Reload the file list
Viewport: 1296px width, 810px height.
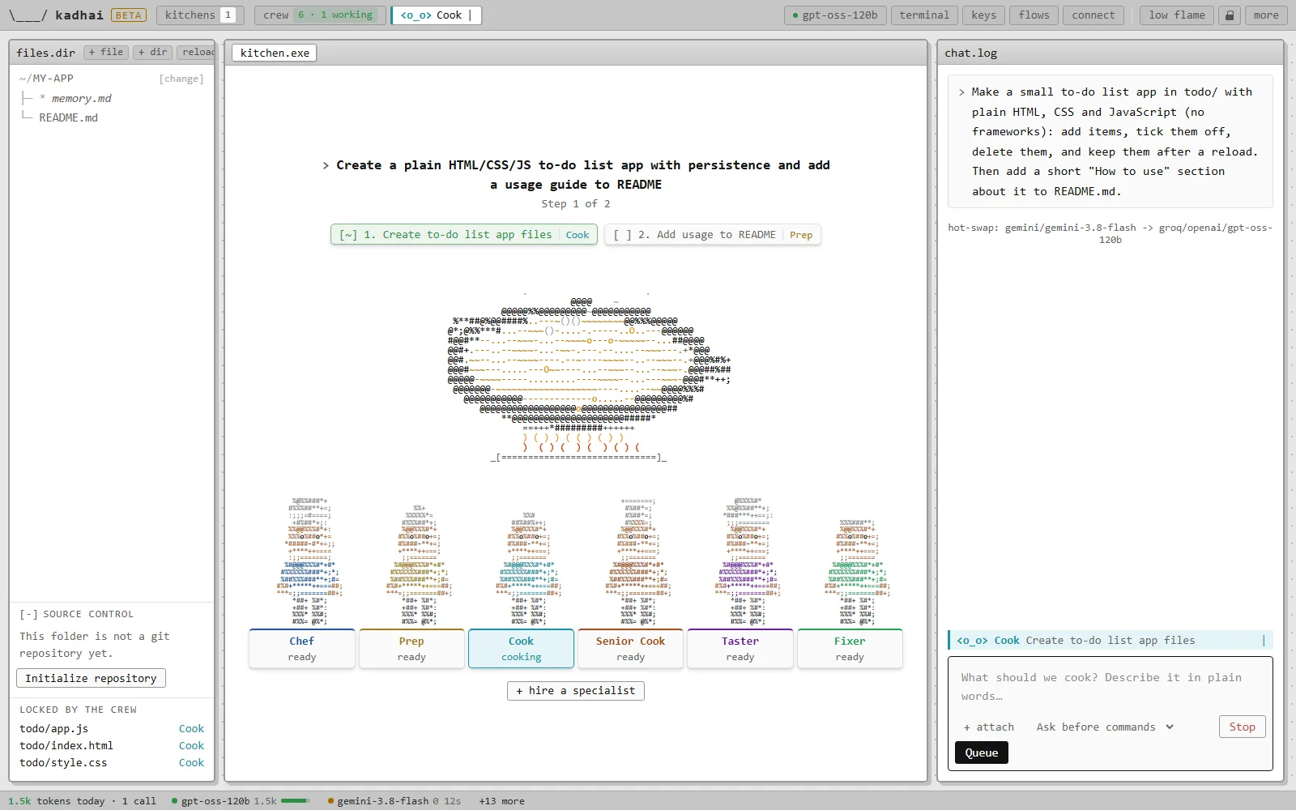click(x=197, y=52)
